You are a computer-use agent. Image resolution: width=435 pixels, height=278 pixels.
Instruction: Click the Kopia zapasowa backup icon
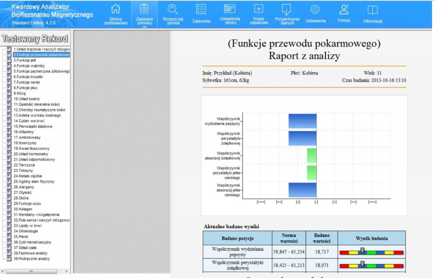pos(258,9)
